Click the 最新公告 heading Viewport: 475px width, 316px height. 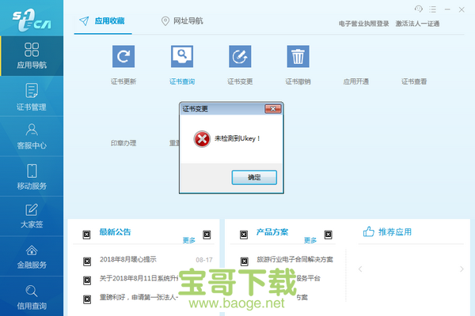click(x=115, y=232)
